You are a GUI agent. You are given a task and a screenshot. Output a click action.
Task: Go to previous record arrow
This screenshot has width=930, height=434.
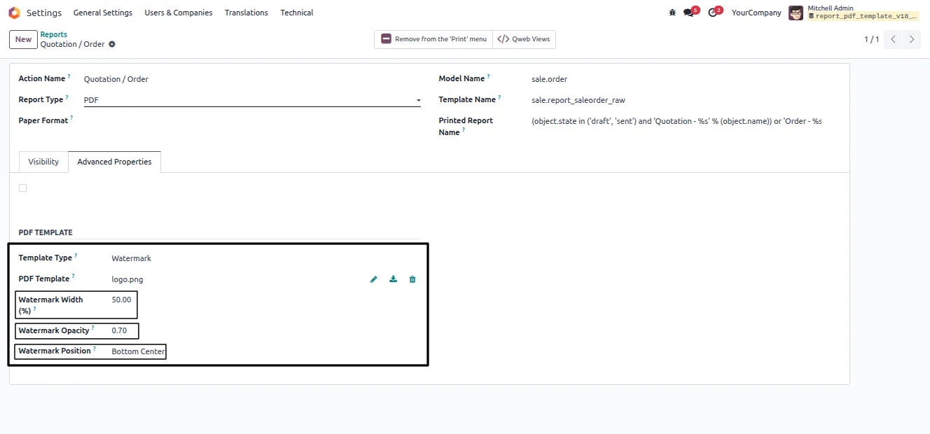[893, 39]
